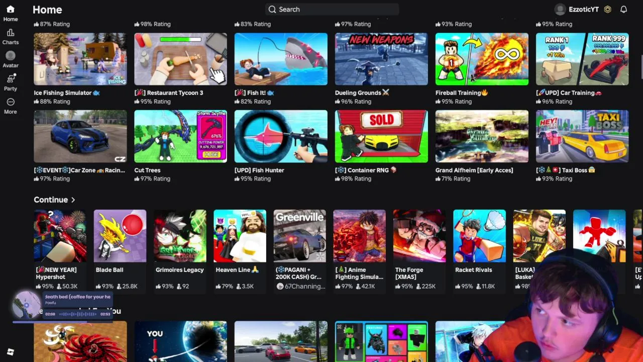Expand the Continue section chevron
This screenshot has height=362, width=643.
(73, 200)
